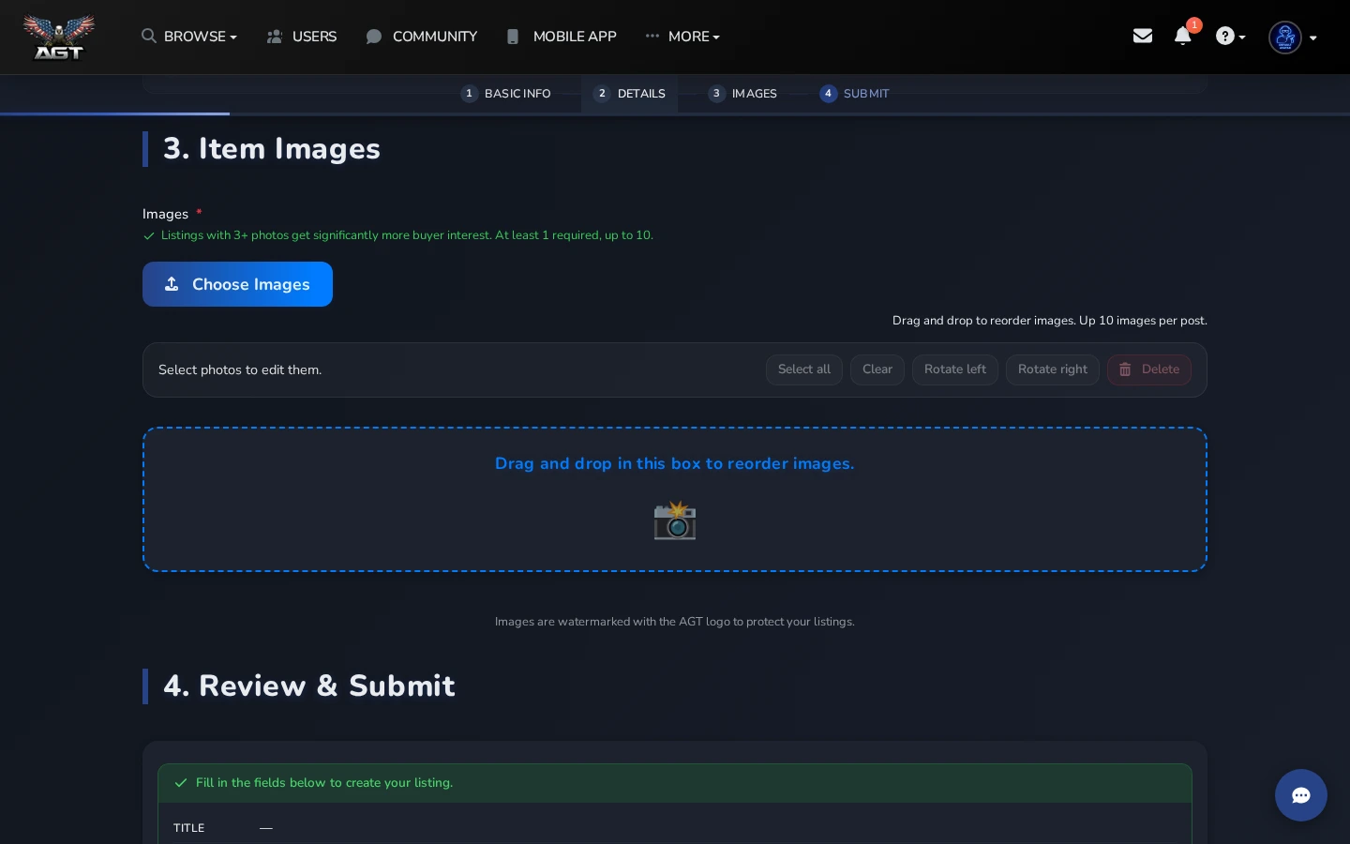
Task: Click 'Select photos to edit them.' text
Action: coord(240,369)
